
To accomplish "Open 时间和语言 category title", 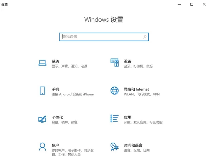I will click(x=133, y=145).
